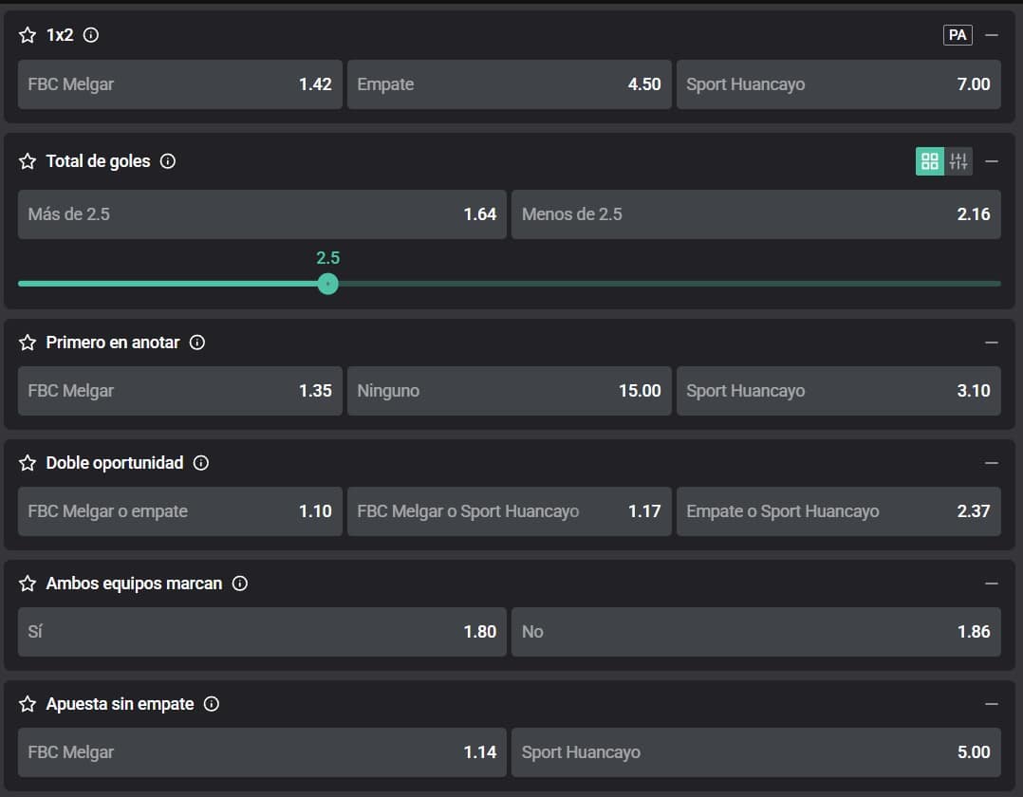Collapse the Primero en anotar section
Screen dimensions: 1023x797
992,343
